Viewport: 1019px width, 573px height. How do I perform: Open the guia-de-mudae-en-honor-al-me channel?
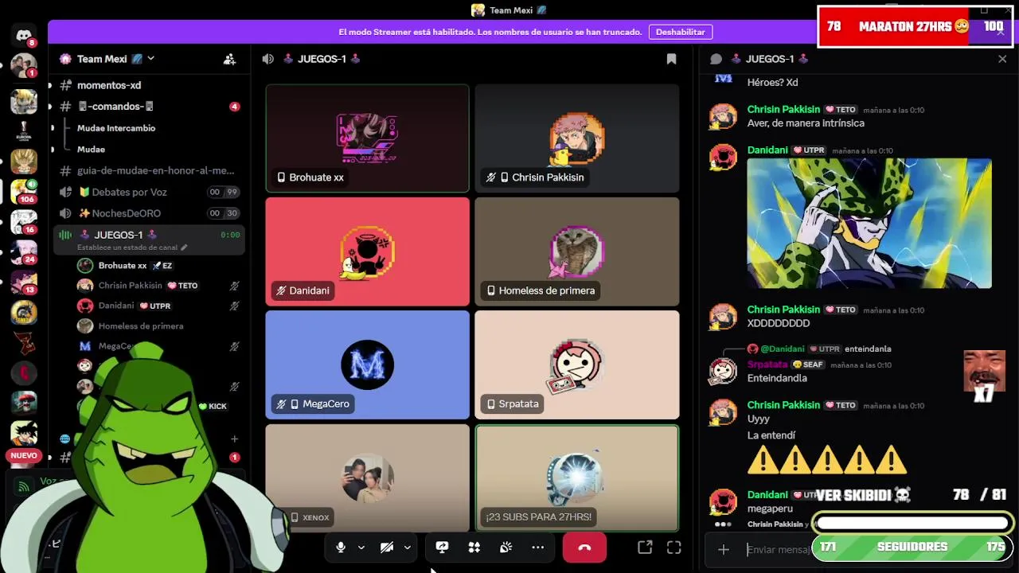click(149, 170)
